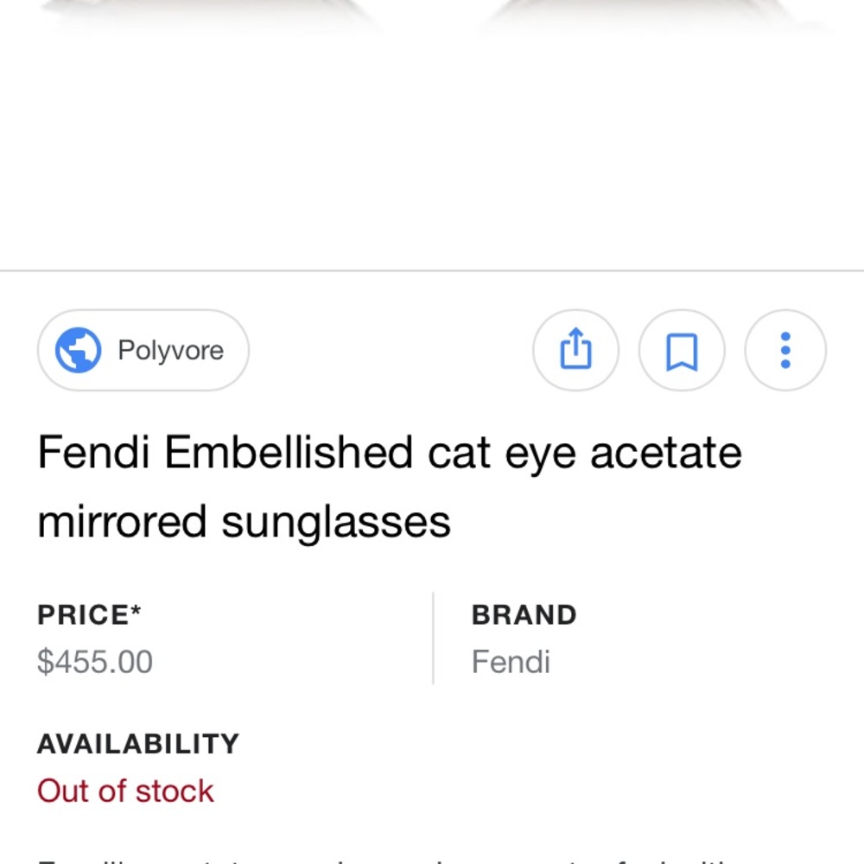Tap the bookmark outline to save this product
Image resolution: width=864 pixels, height=864 pixels.
[681, 350]
